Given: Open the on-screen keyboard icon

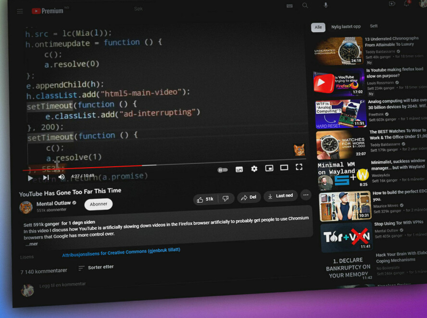Looking at the screenshot, I should (x=289, y=6).
